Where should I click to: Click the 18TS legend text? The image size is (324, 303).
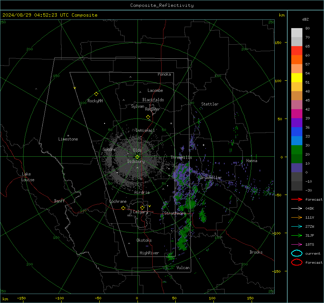click(x=310, y=245)
